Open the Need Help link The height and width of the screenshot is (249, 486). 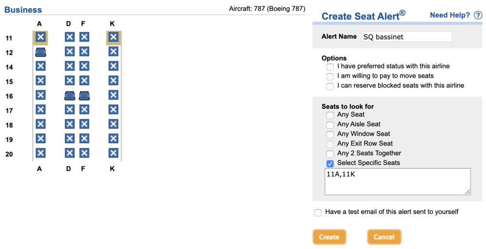click(450, 16)
